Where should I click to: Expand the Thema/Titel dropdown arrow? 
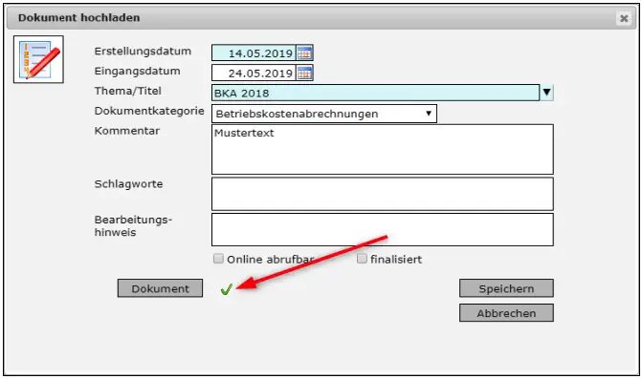pos(547,93)
